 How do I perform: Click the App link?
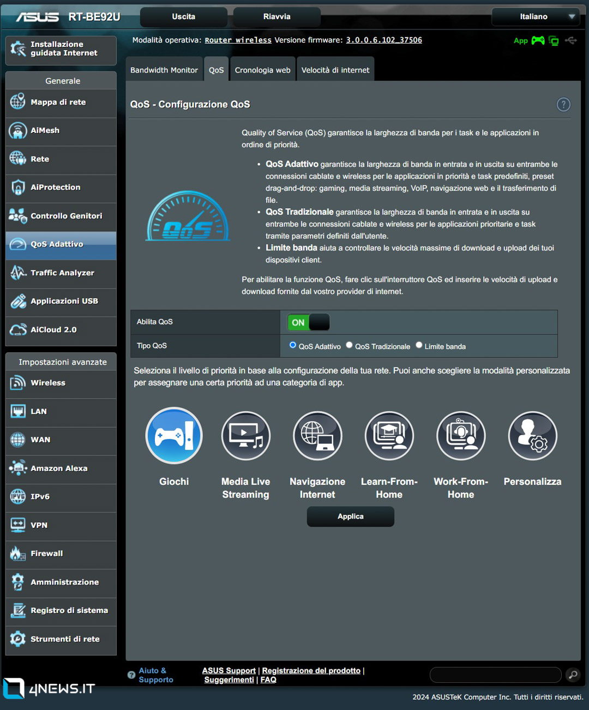click(521, 41)
